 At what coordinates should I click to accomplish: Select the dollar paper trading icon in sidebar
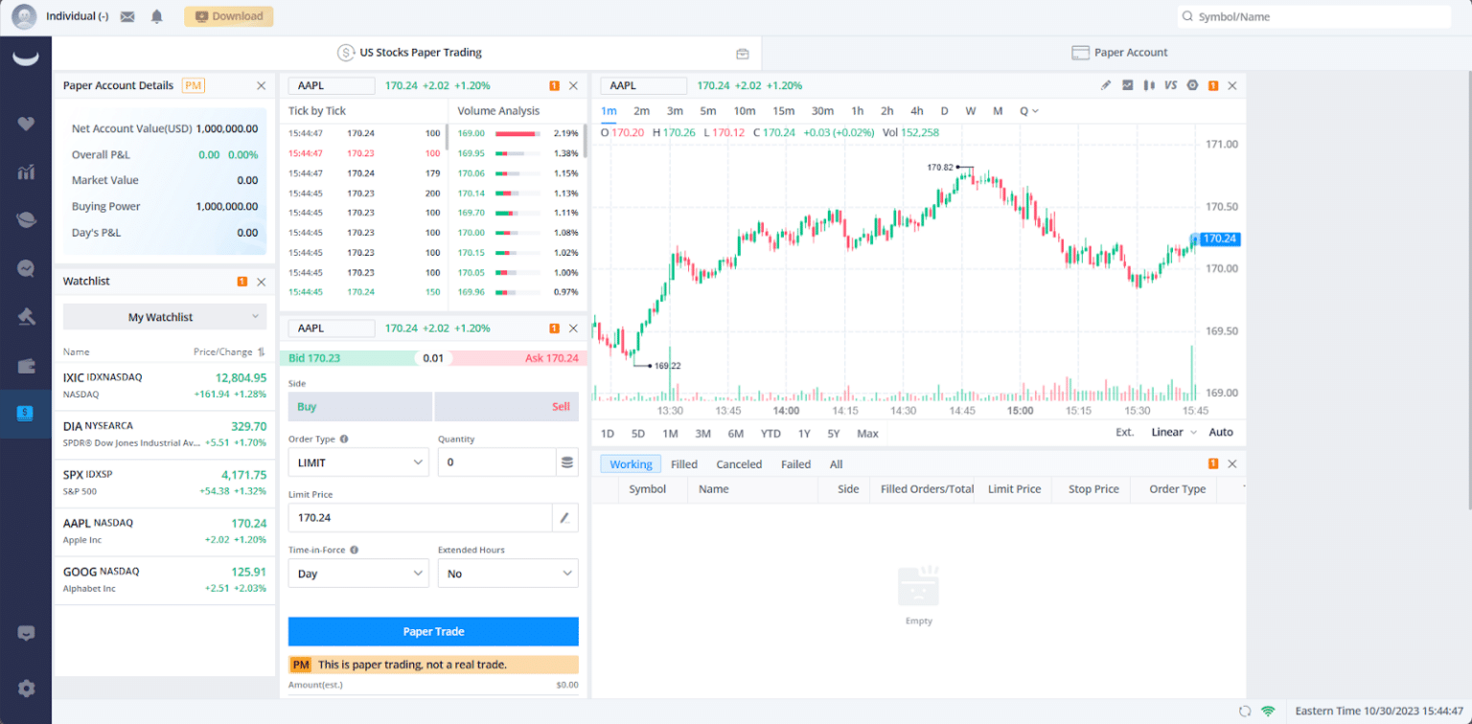click(26, 414)
